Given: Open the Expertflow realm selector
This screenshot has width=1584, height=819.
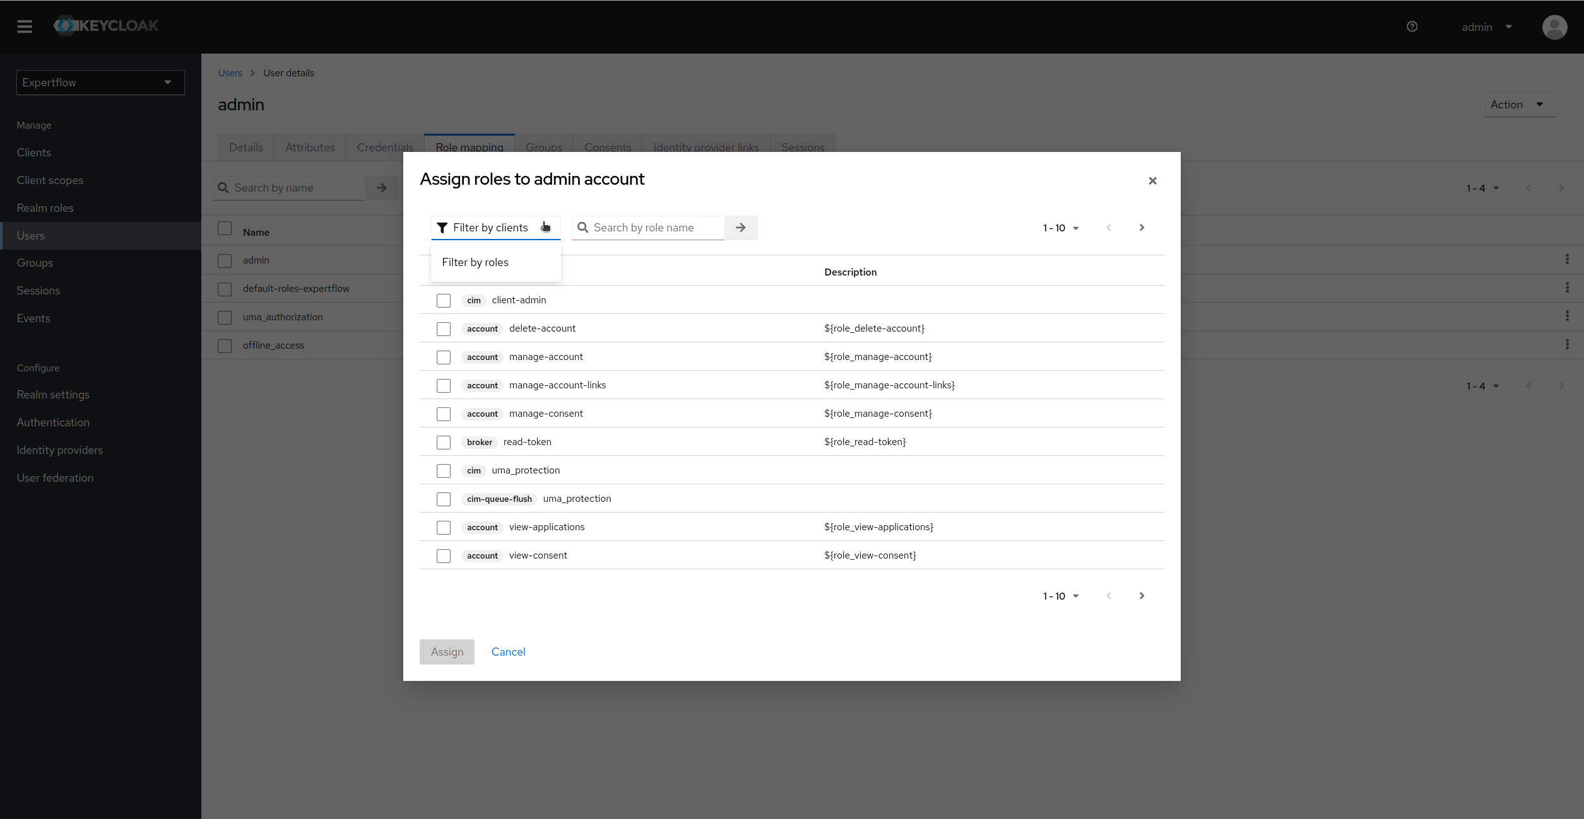Looking at the screenshot, I should (100, 83).
